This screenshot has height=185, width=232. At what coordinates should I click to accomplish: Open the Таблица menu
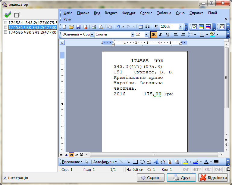[x=164, y=13]
